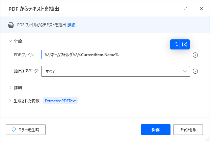Expand the dialog with the resize arrows icon
Viewport: 210px width, 142px height.
point(185,8)
